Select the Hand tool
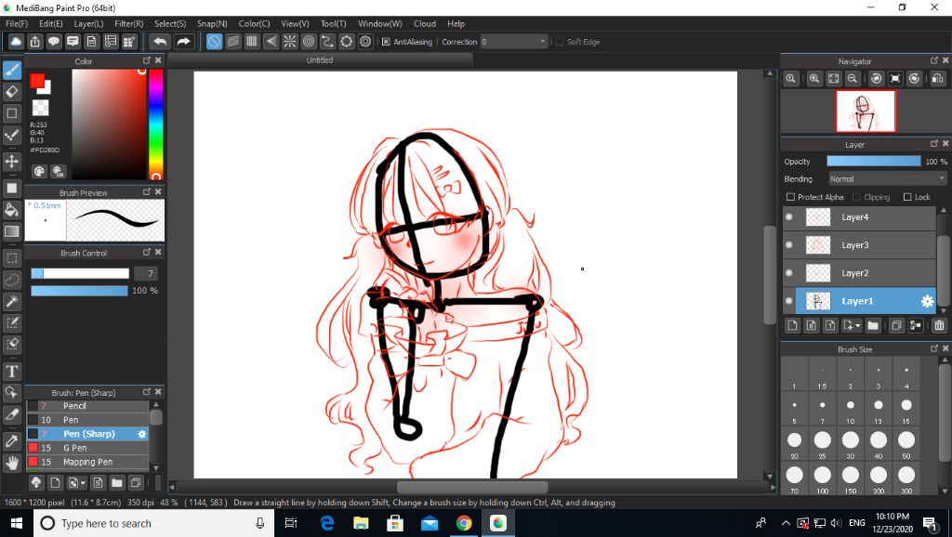 (11, 463)
